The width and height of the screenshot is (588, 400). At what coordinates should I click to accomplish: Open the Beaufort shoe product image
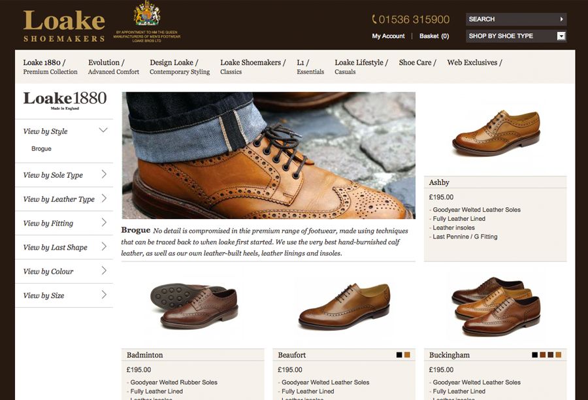click(344, 306)
